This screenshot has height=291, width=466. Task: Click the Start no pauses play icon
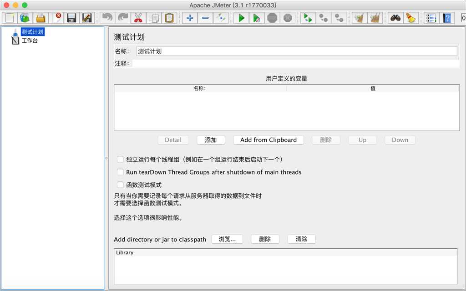tap(257, 18)
